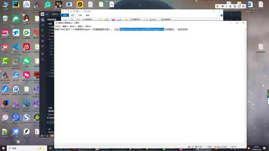Image resolution: width=269 pixels, height=151 pixels.
Task: Click the Notepad vertical scrollbar
Action: (245, 86)
